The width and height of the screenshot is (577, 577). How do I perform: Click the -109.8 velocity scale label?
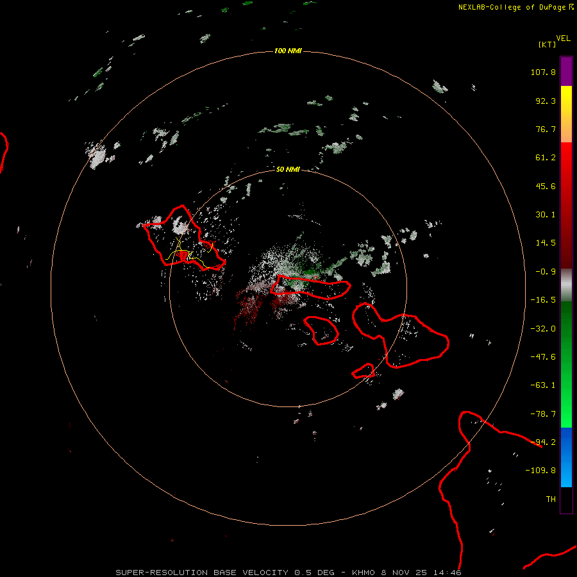(x=540, y=471)
